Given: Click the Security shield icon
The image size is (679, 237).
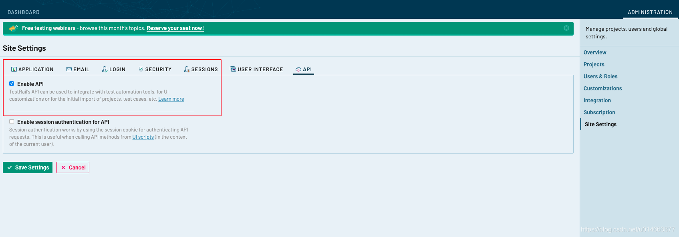Looking at the screenshot, I should coord(141,69).
